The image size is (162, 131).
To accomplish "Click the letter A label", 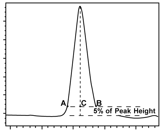I will coord(63,103).
